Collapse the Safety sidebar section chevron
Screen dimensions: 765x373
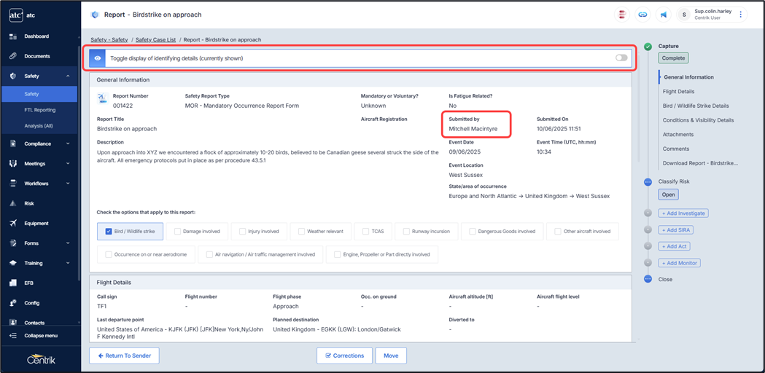click(68, 76)
